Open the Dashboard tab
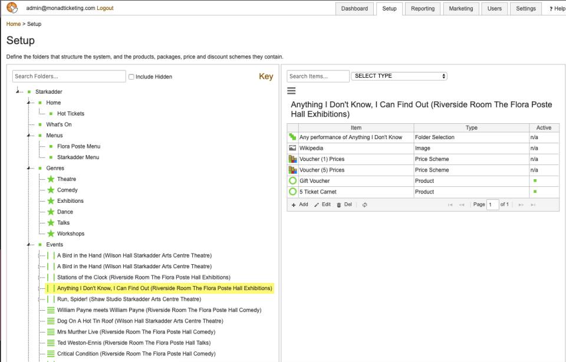Viewport: 566px width, 362px height. click(354, 9)
